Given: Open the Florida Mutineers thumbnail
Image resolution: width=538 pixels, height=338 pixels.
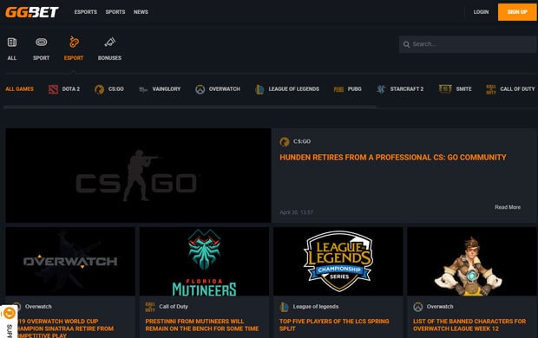Looking at the screenshot, I should (204, 261).
